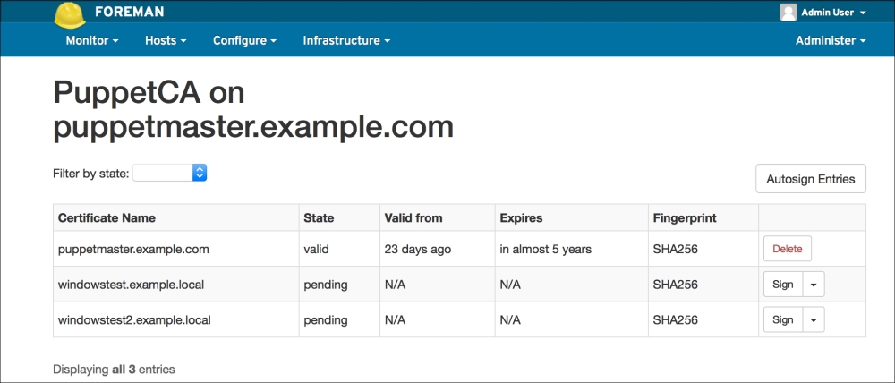Open the Infrastructure menu
The image size is (895, 383).
pos(346,40)
